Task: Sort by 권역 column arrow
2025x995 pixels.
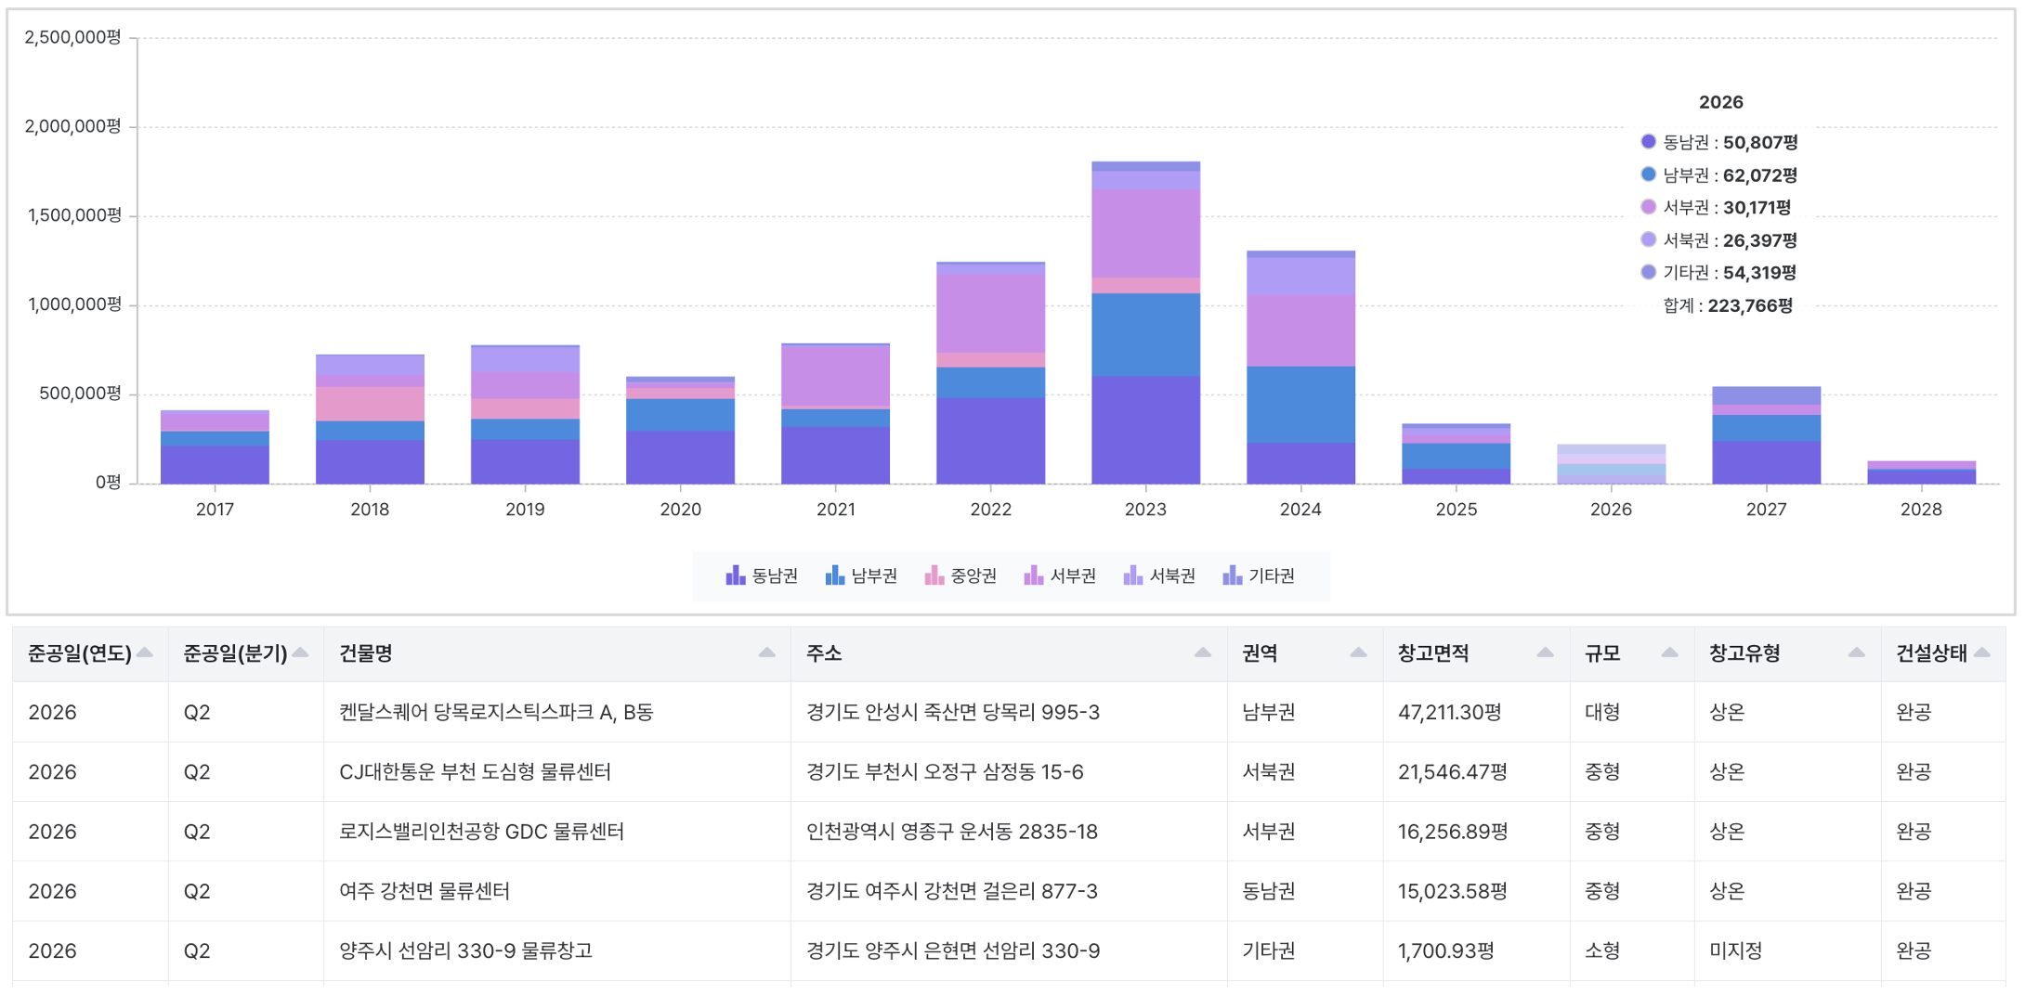Action: 1358,653
